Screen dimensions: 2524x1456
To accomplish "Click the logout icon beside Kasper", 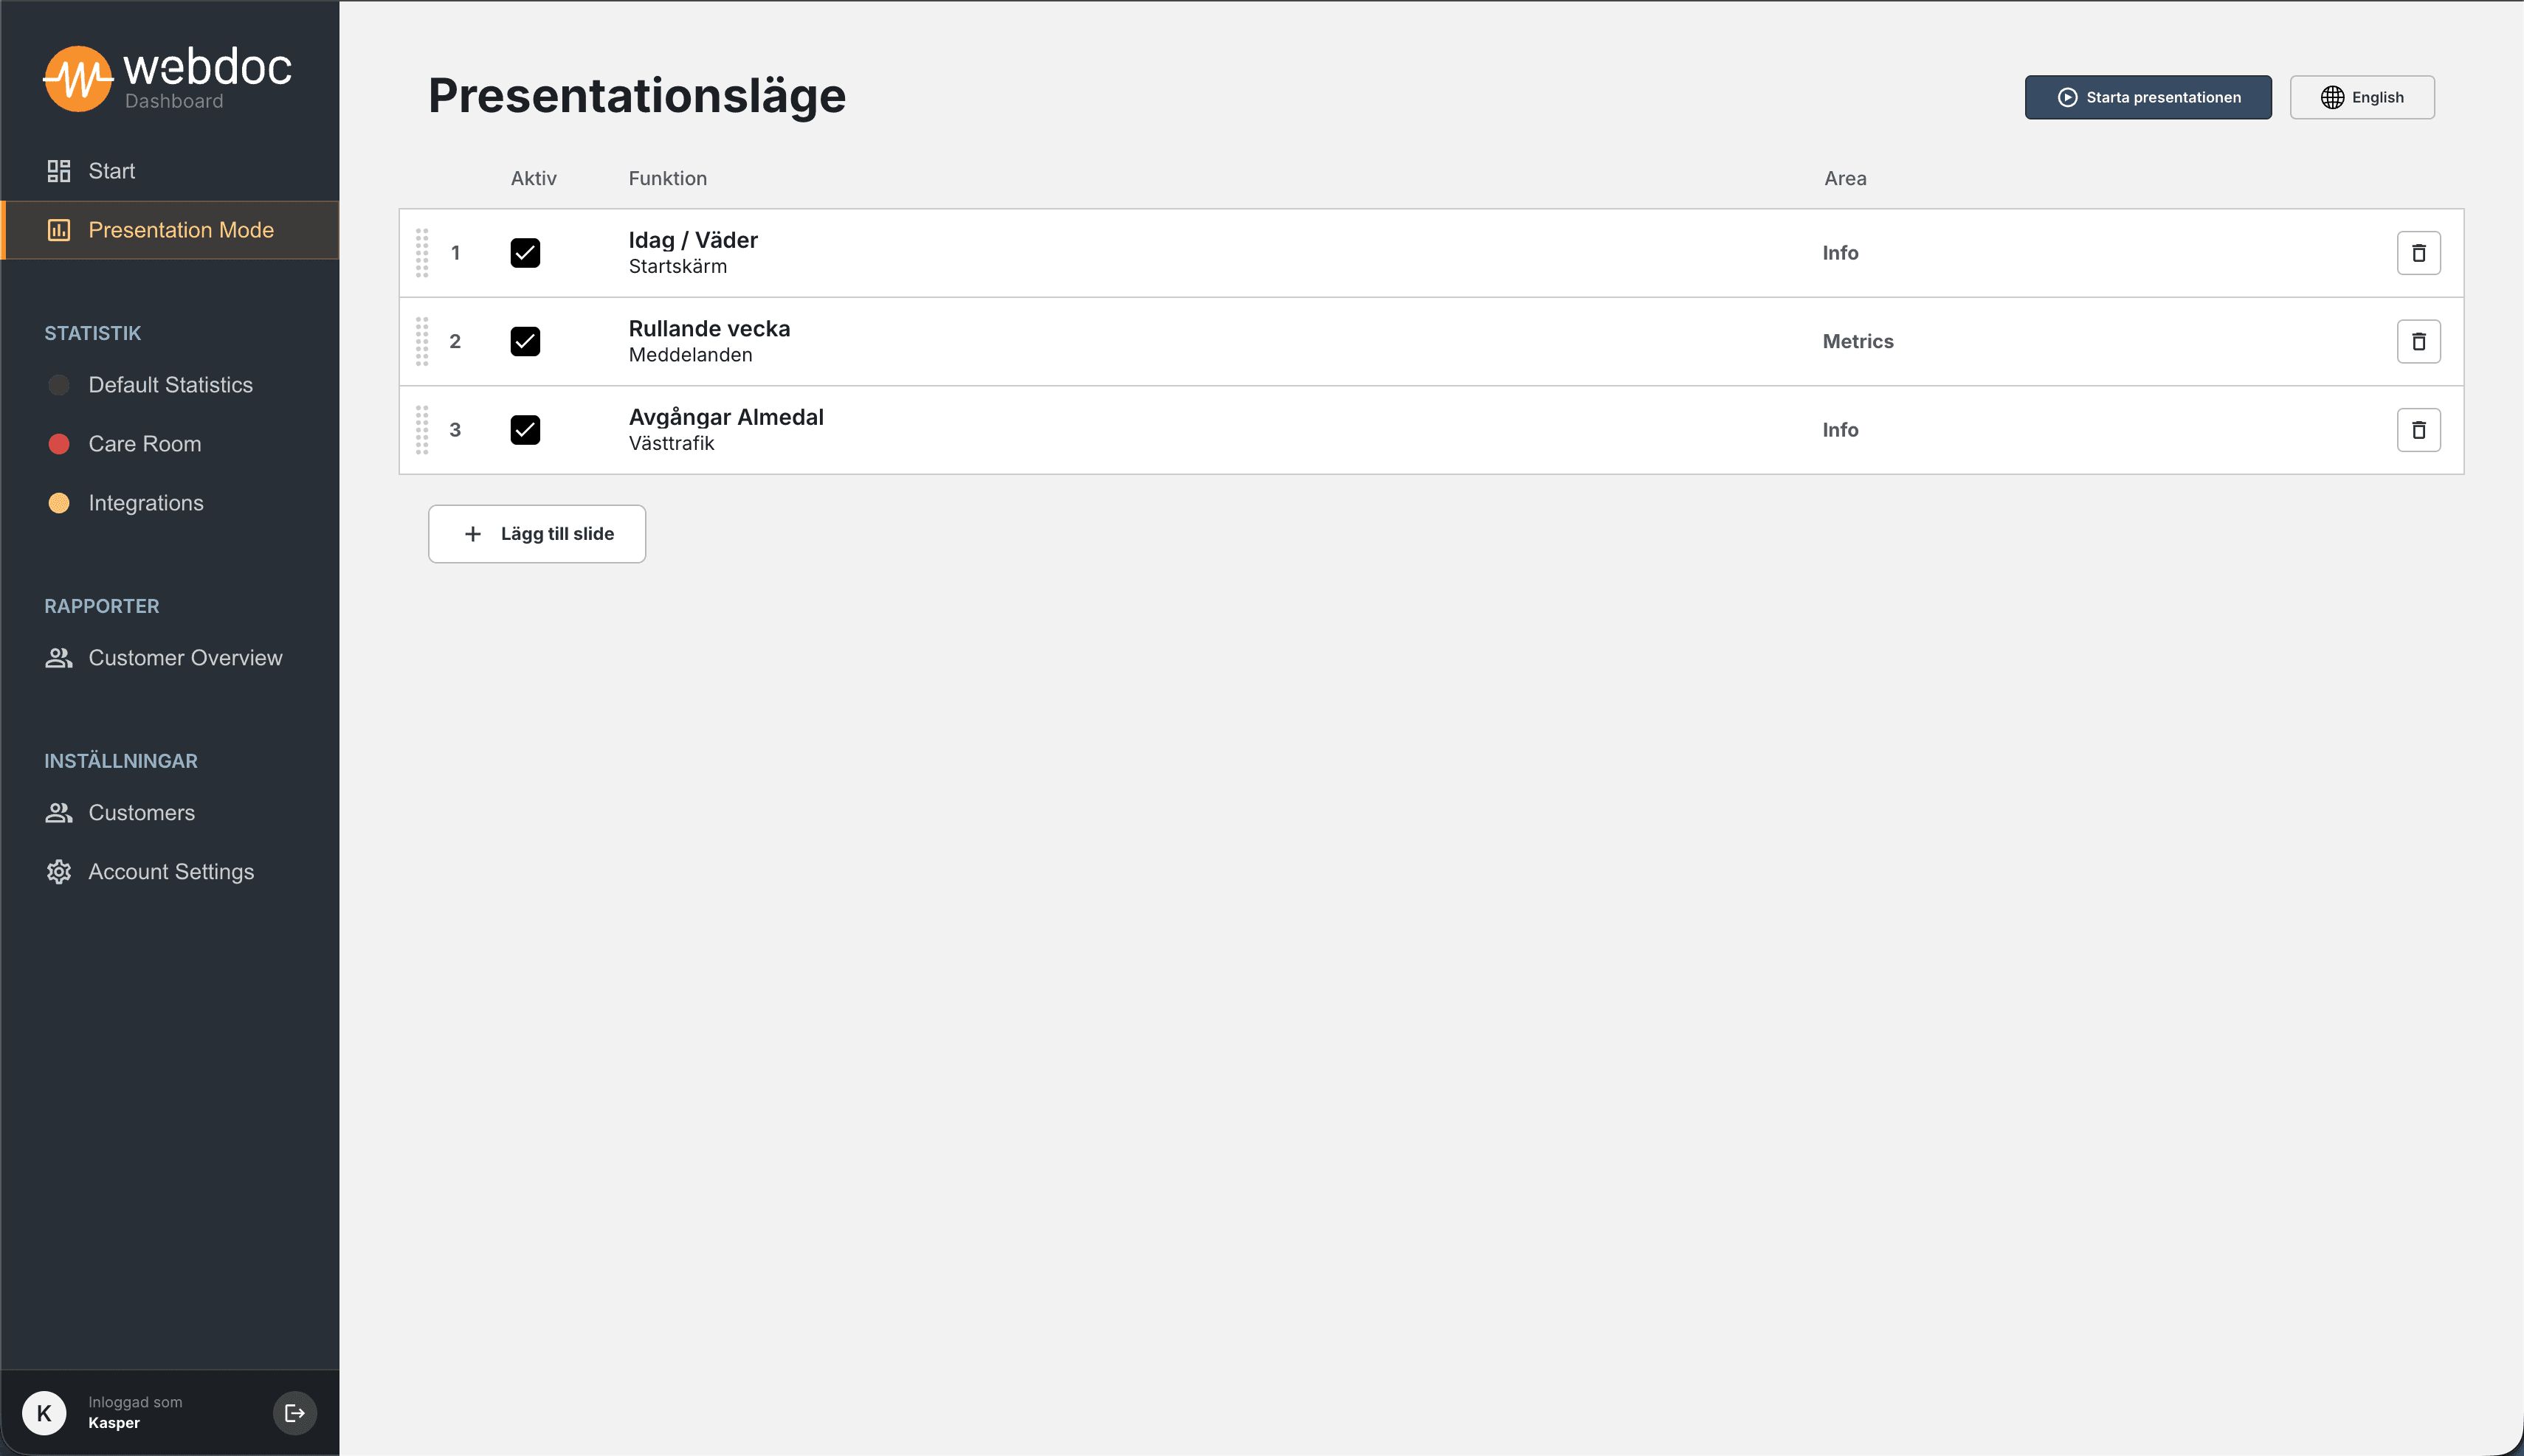I will [294, 1412].
